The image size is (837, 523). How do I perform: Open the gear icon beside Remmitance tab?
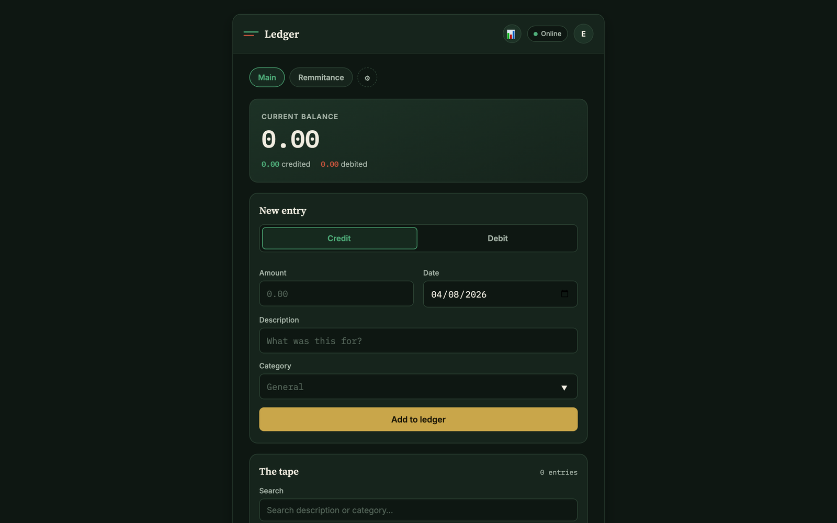pyautogui.click(x=367, y=77)
